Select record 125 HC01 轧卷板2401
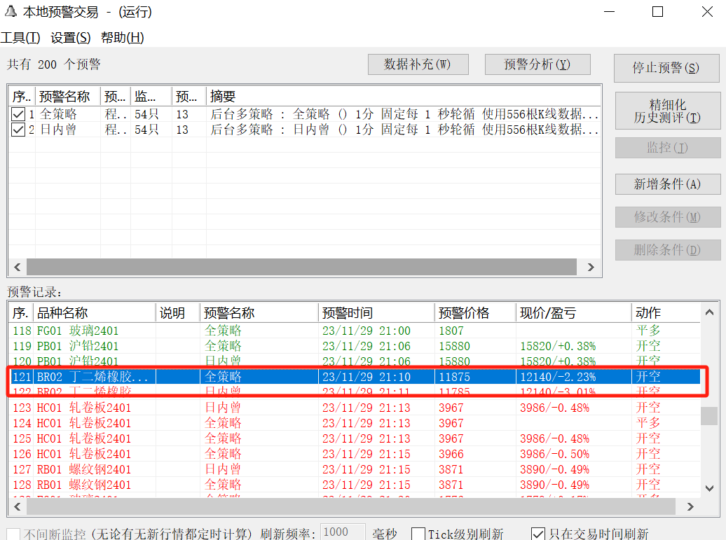The width and height of the screenshot is (726, 540). coord(354,438)
